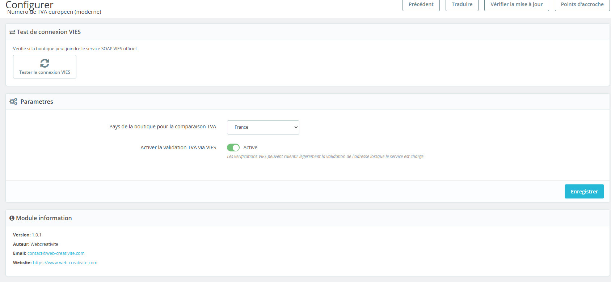Open Points d'accroche
Viewport: 611px width, 282px height.
click(582, 5)
